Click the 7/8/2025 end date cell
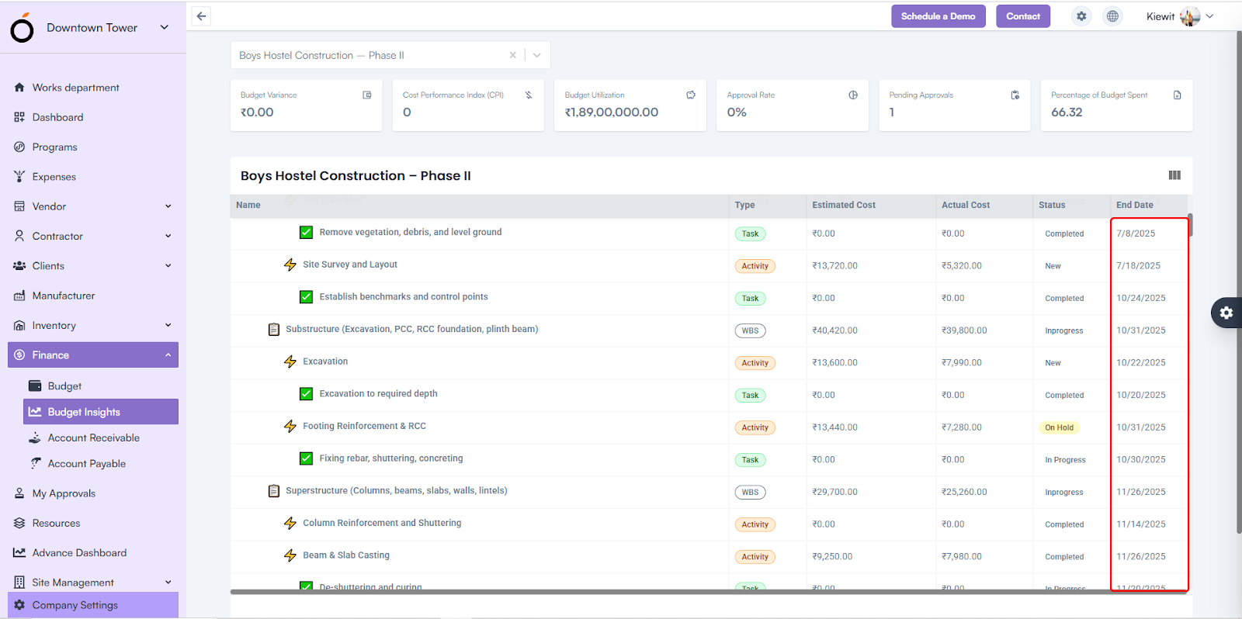This screenshot has height=619, width=1242. (x=1136, y=233)
